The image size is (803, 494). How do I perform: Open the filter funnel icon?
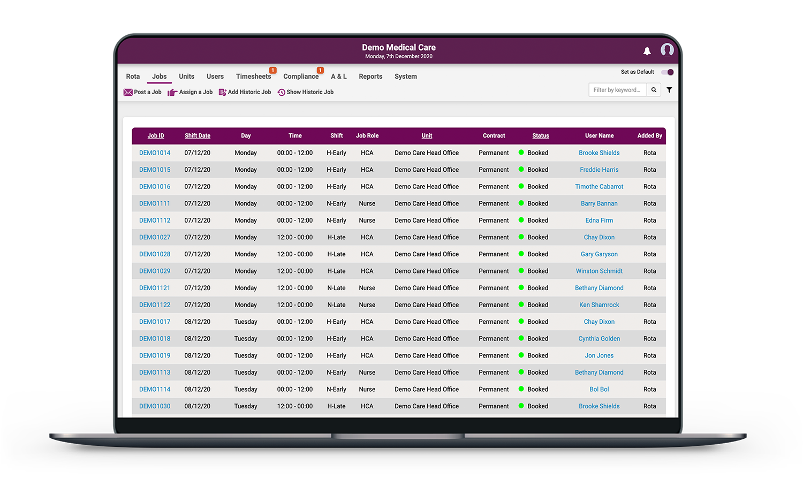pyautogui.click(x=669, y=90)
